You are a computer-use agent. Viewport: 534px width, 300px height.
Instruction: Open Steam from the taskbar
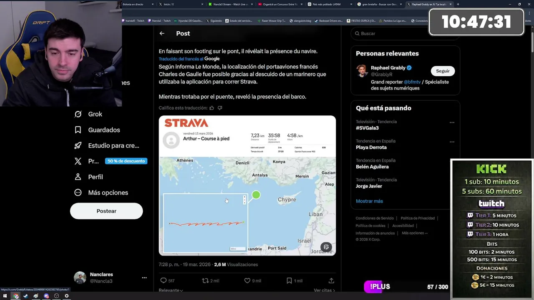pos(26,296)
